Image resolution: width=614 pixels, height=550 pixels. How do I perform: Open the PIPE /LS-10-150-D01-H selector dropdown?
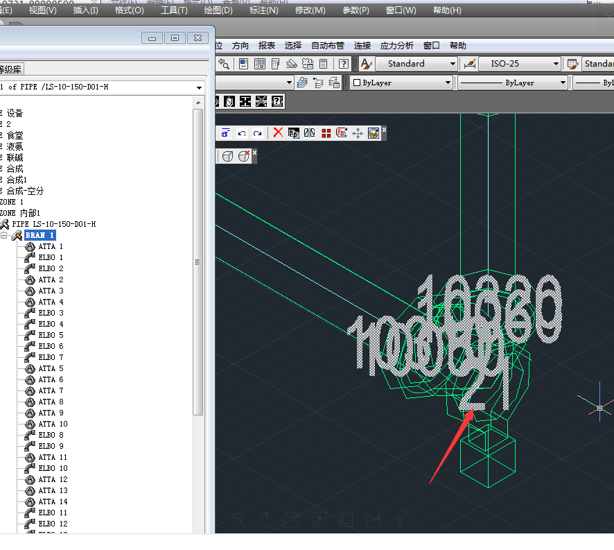(199, 87)
